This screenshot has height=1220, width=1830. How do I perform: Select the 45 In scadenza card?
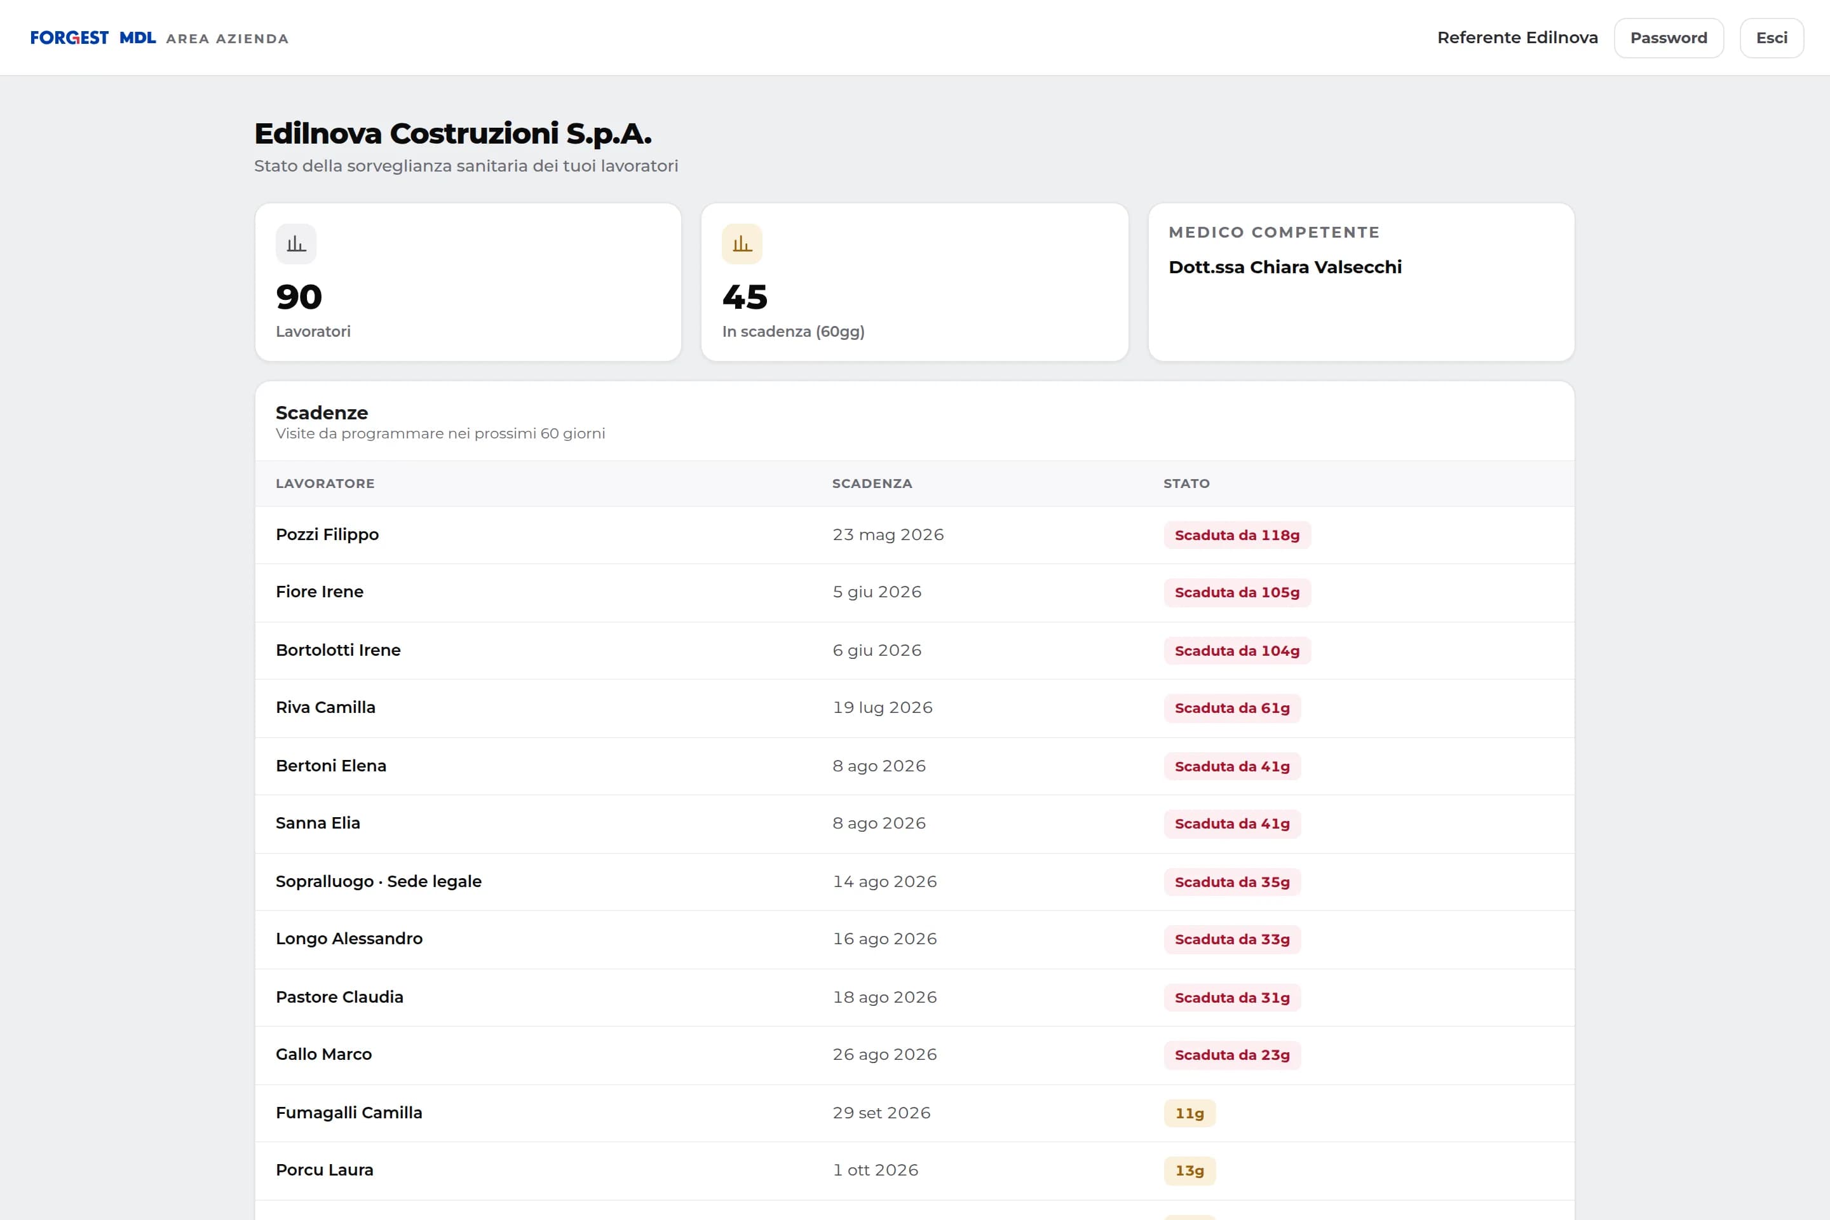pos(915,281)
